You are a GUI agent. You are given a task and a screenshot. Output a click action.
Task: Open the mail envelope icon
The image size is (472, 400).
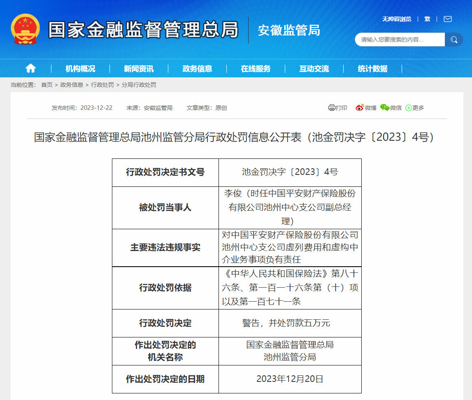(x=448, y=19)
